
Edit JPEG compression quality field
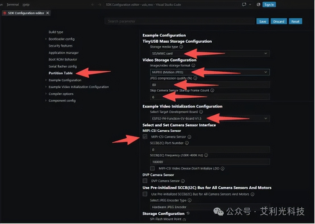(x=210, y=85)
